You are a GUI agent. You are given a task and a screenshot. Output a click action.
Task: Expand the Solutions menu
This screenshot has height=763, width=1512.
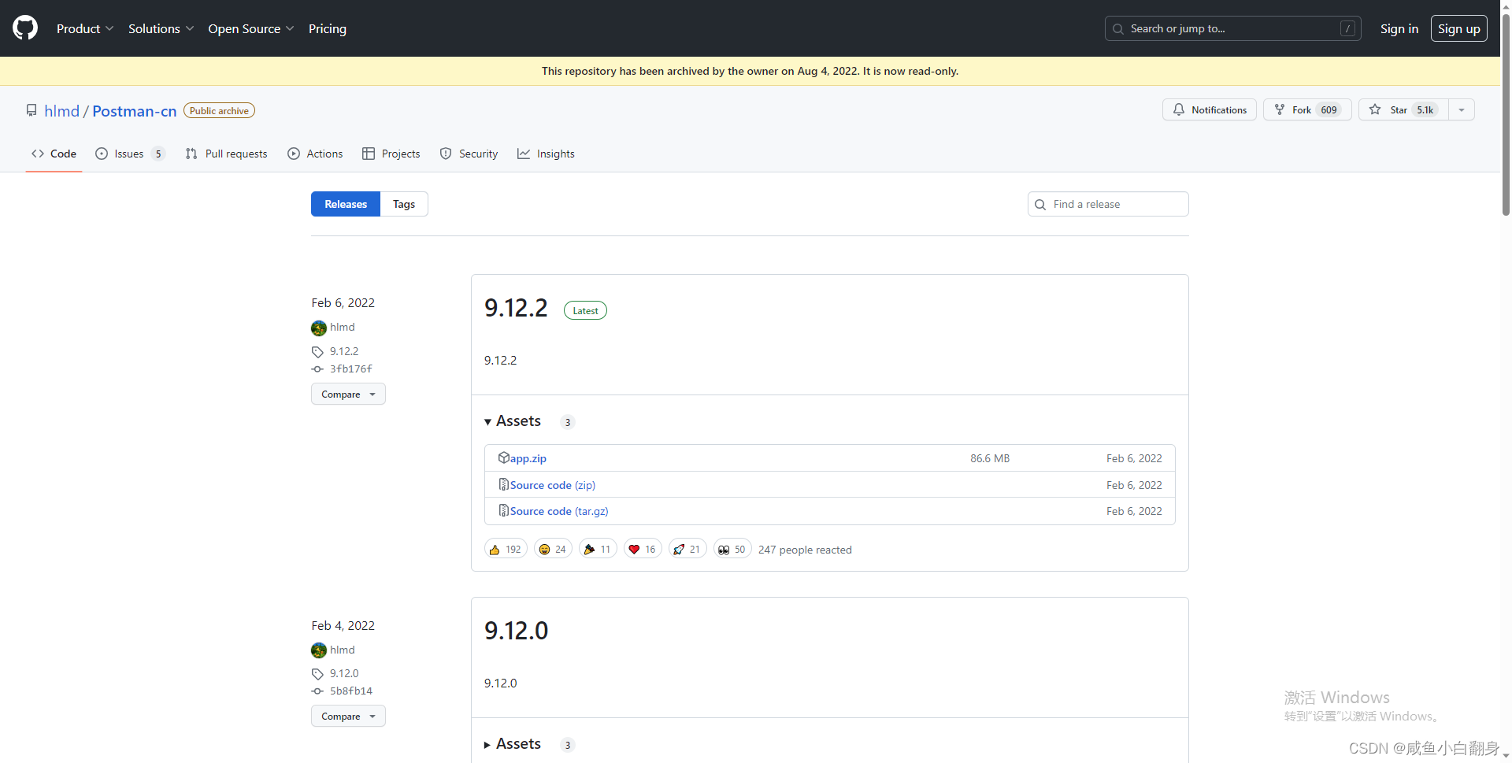161,28
